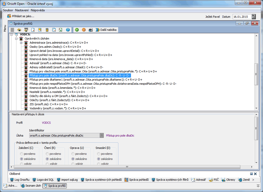Expand the Administrace tree node
263x192 pixels.
(x=21, y=43)
